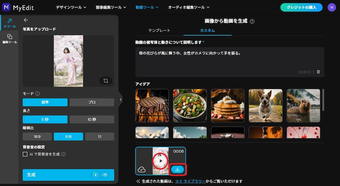Click the help icon beside the page title

point(252,21)
